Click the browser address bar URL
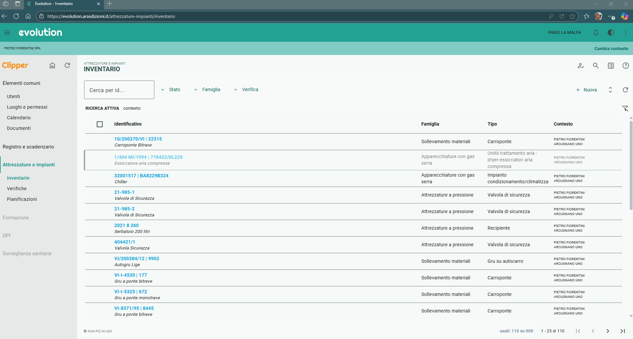Screen dimensions: 633x339 [111, 16]
